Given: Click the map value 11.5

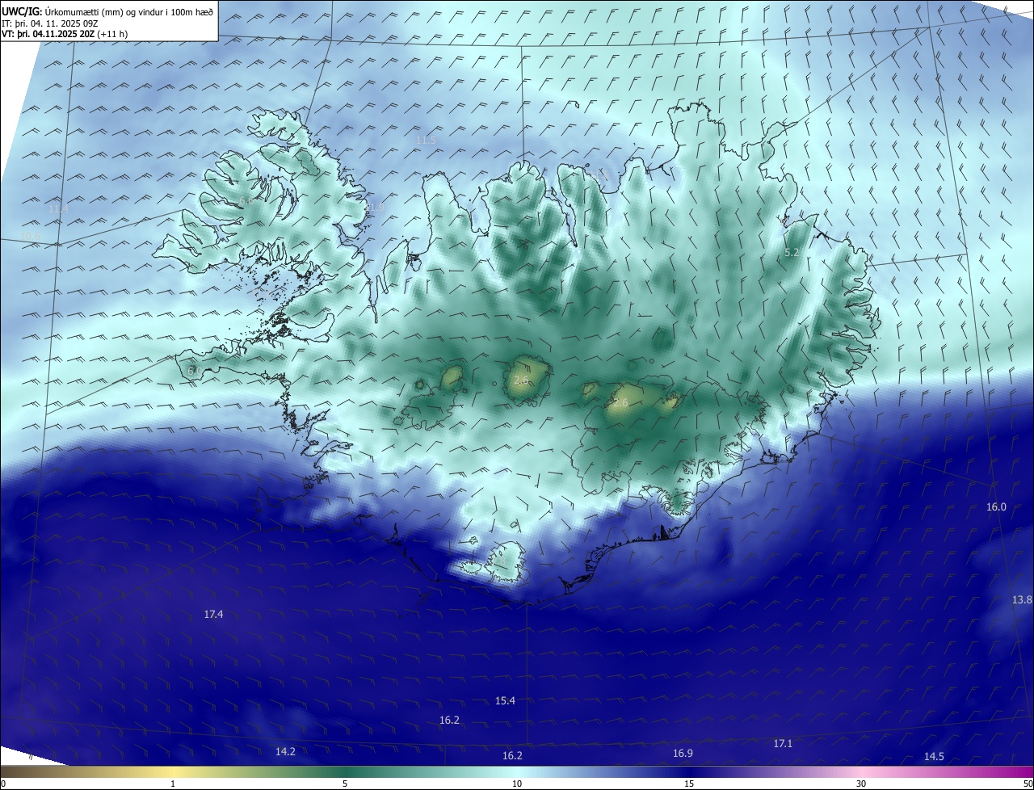Looking at the screenshot, I should (427, 141).
